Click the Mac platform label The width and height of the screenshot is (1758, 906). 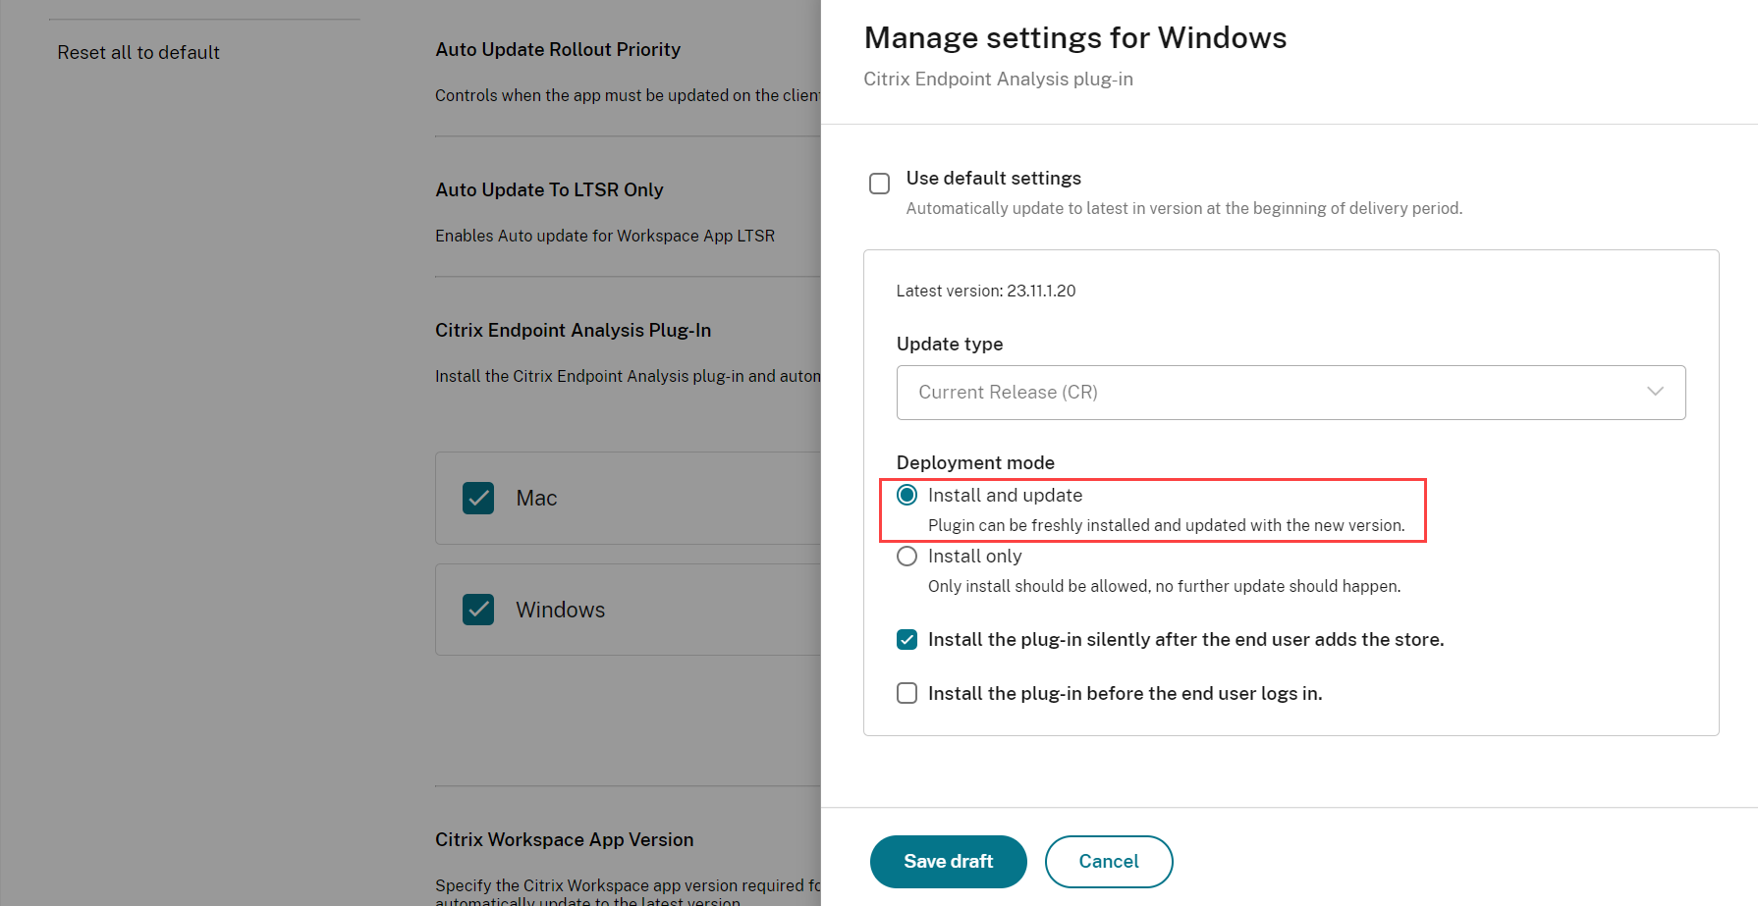[x=536, y=499]
